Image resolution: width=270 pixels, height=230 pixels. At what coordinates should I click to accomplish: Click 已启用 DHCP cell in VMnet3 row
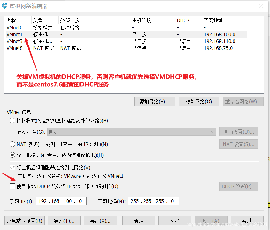click(x=184, y=41)
